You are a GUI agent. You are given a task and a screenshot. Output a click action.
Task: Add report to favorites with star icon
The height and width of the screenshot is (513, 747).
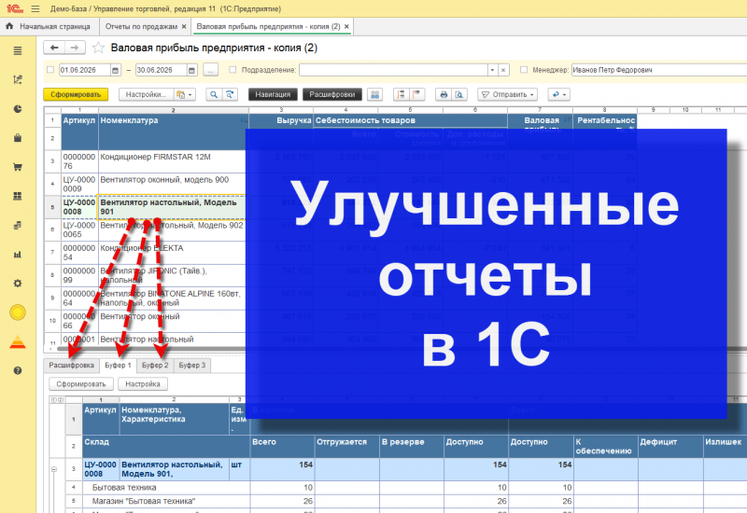(x=98, y=48)
